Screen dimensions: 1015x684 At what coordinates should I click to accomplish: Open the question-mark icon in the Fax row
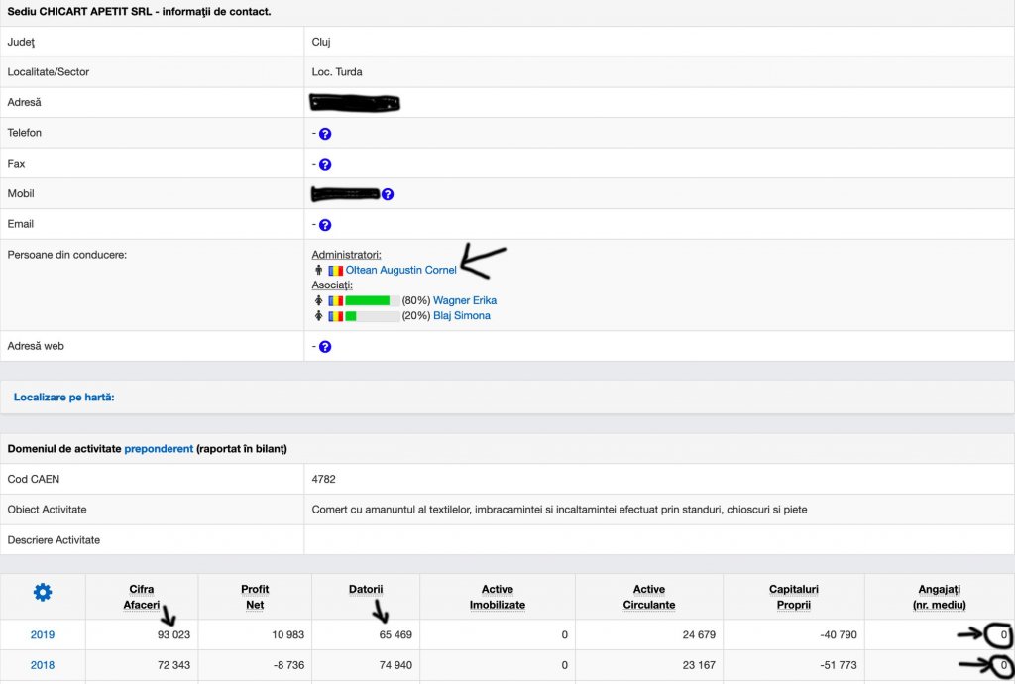(325, 165)
